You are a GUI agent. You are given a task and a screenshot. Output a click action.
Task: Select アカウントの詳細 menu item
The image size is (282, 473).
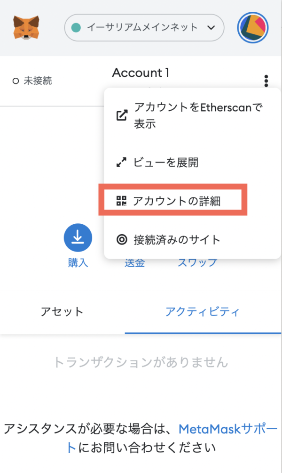point(173,201)
